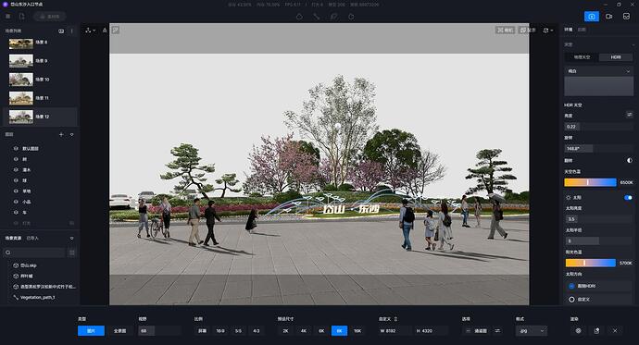This screenshot has width=639, height=345.
Task: Hide the 车 layer via eye icon
Action: 16,213
